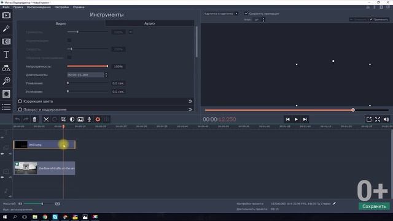This screenshot has height=221, width=393.
Task: Toggle visibility eye of titles track
Action: 2,138
